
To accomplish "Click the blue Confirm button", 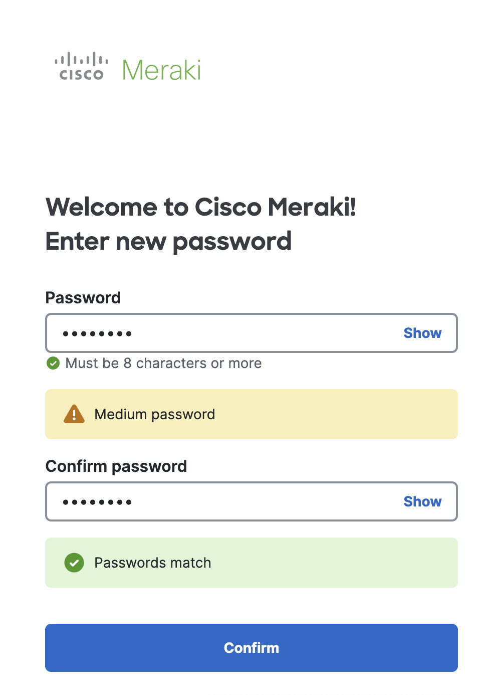I will tap(252, 648).
